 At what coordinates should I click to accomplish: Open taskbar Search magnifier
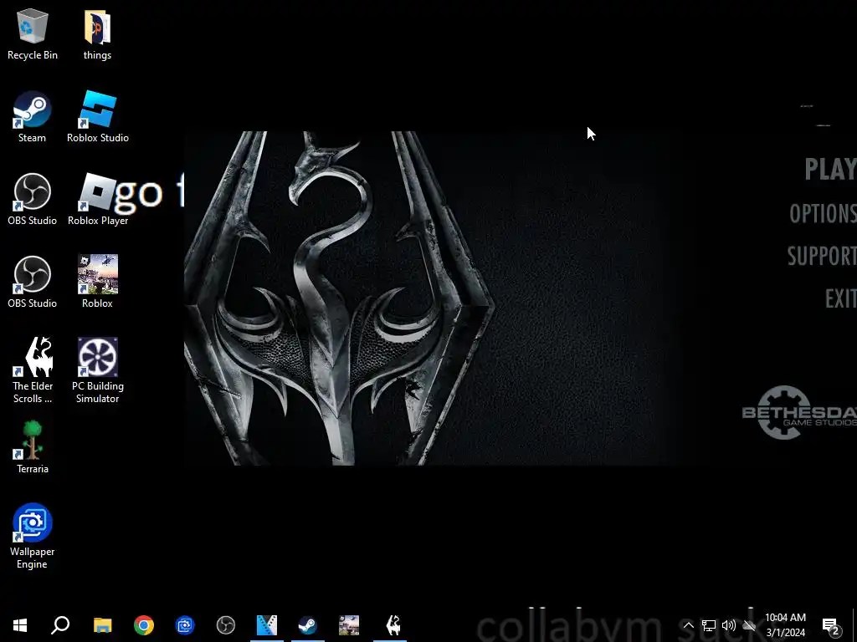tap(60, 625)
